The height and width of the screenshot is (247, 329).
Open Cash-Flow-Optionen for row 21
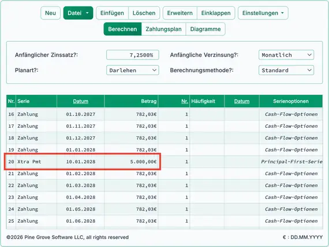[x=291, y=174]
